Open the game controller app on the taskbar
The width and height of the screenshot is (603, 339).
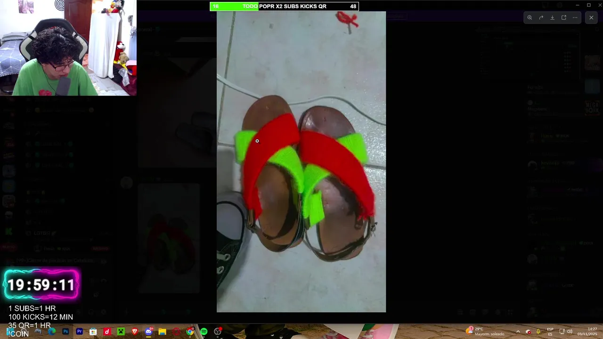(38, 332)
